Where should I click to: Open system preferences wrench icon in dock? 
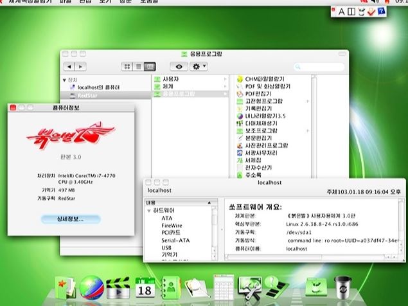[249, 286]
